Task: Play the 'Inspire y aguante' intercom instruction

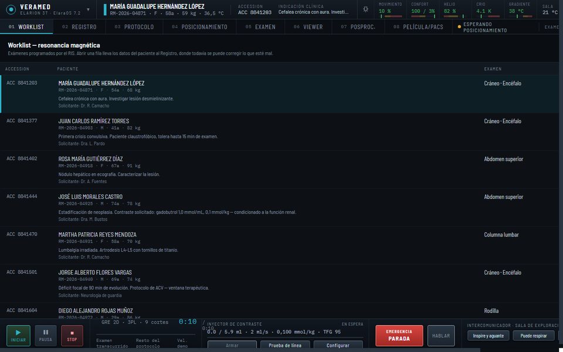Action: [488, 336]
